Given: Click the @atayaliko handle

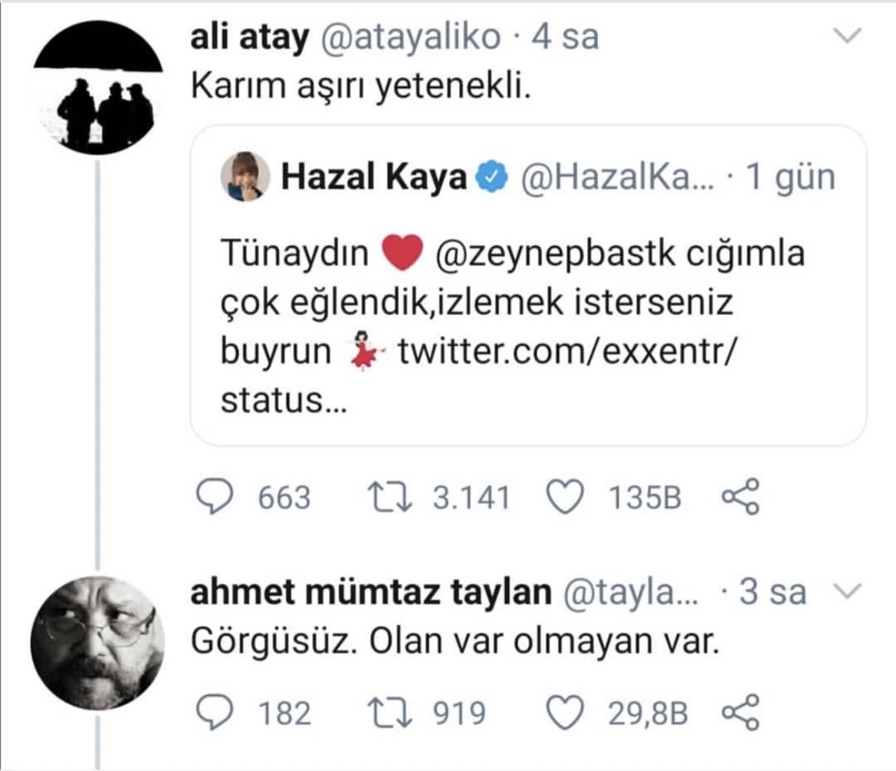Looking at the screenshot, I should [x=414, y=38].
